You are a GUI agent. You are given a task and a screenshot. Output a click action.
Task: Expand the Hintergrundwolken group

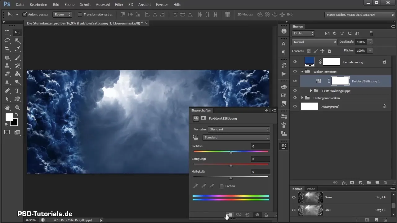pos(302,98)
